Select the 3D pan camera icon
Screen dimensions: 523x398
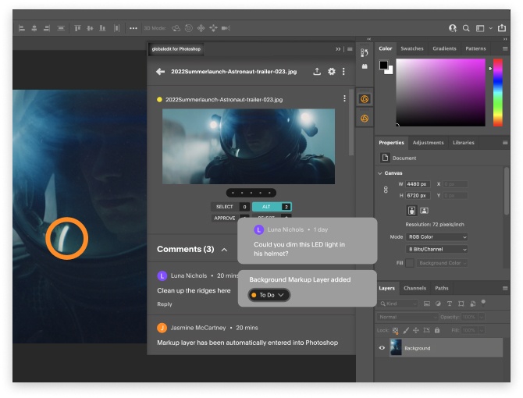coord(201,28)
